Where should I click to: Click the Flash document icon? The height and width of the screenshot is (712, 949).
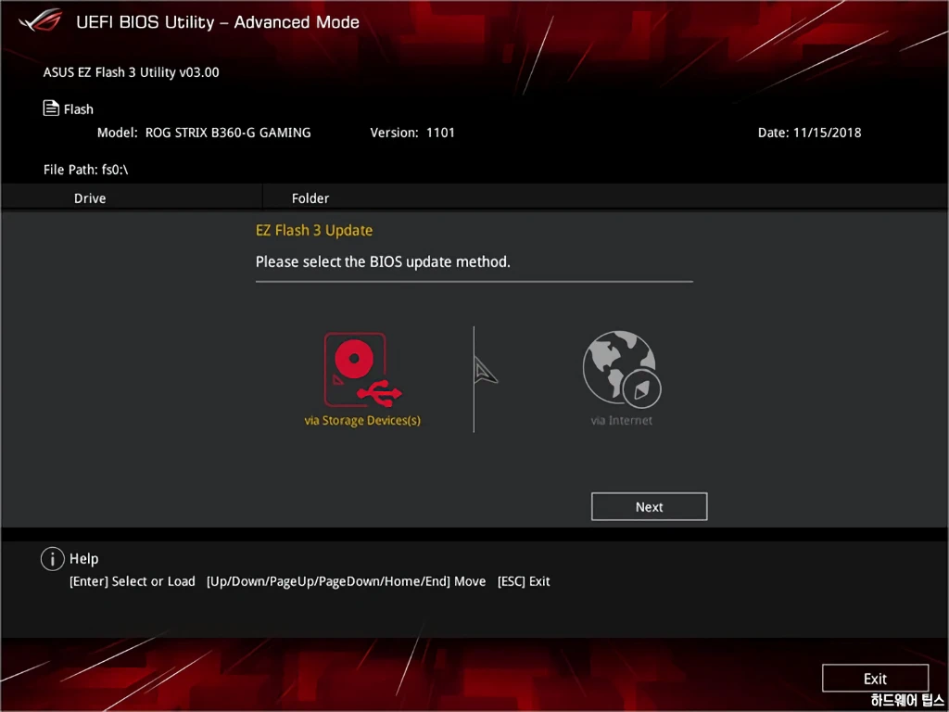(x=51, y=108)
